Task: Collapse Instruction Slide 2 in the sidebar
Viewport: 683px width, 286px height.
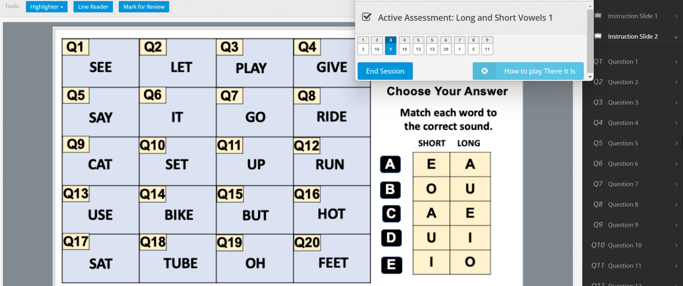Action: (x=676, y=37)
